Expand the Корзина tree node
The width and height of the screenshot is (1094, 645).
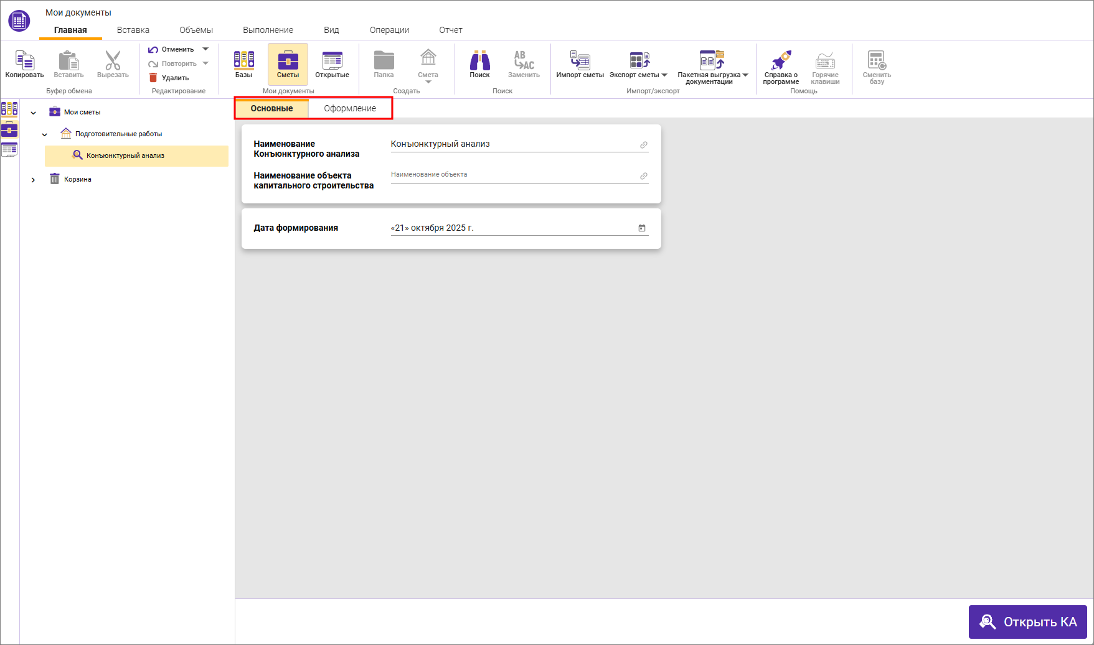34,180
